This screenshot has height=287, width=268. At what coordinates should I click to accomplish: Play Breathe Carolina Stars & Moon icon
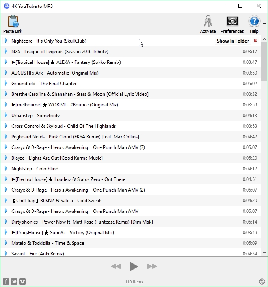tap(6, 94)
